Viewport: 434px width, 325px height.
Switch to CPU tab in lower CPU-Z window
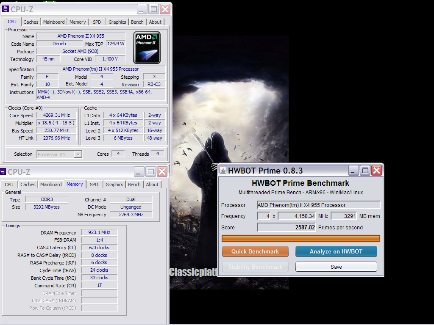[x=9, y=185]
